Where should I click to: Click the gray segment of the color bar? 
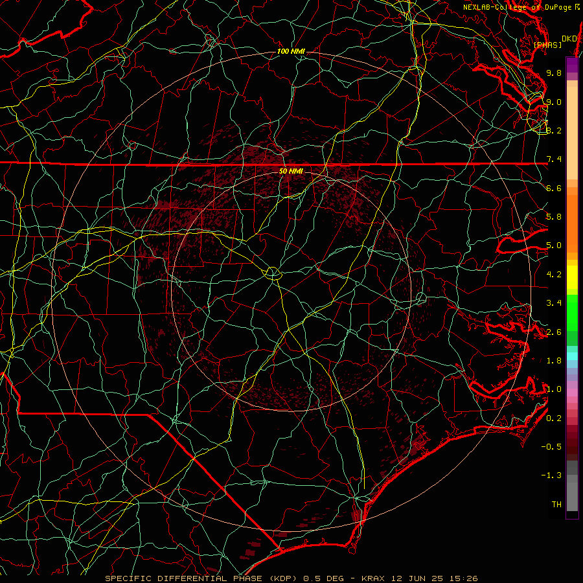pyautogui.click(x=572, y=486)
